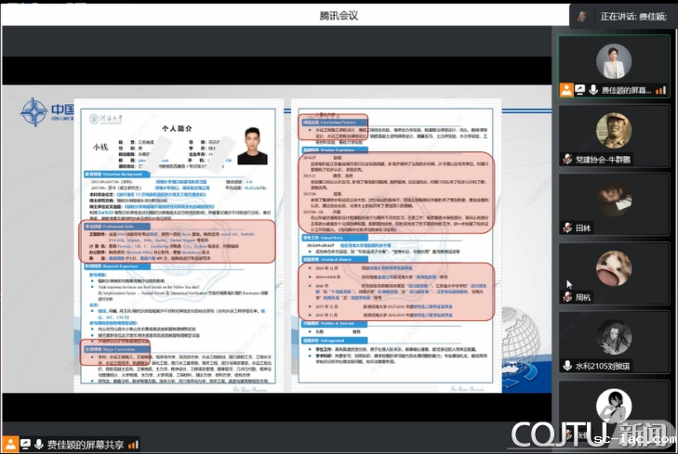Click the bottom-left screen share icon
This screenshot has height=454, width=678.
24,445
